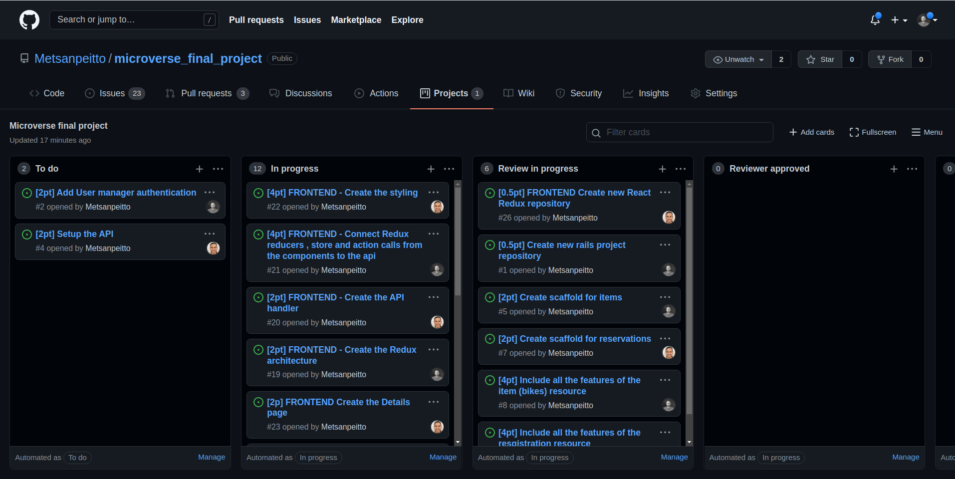Open options for Create new rails project card

pyautogui.click(x=665, y=245)
